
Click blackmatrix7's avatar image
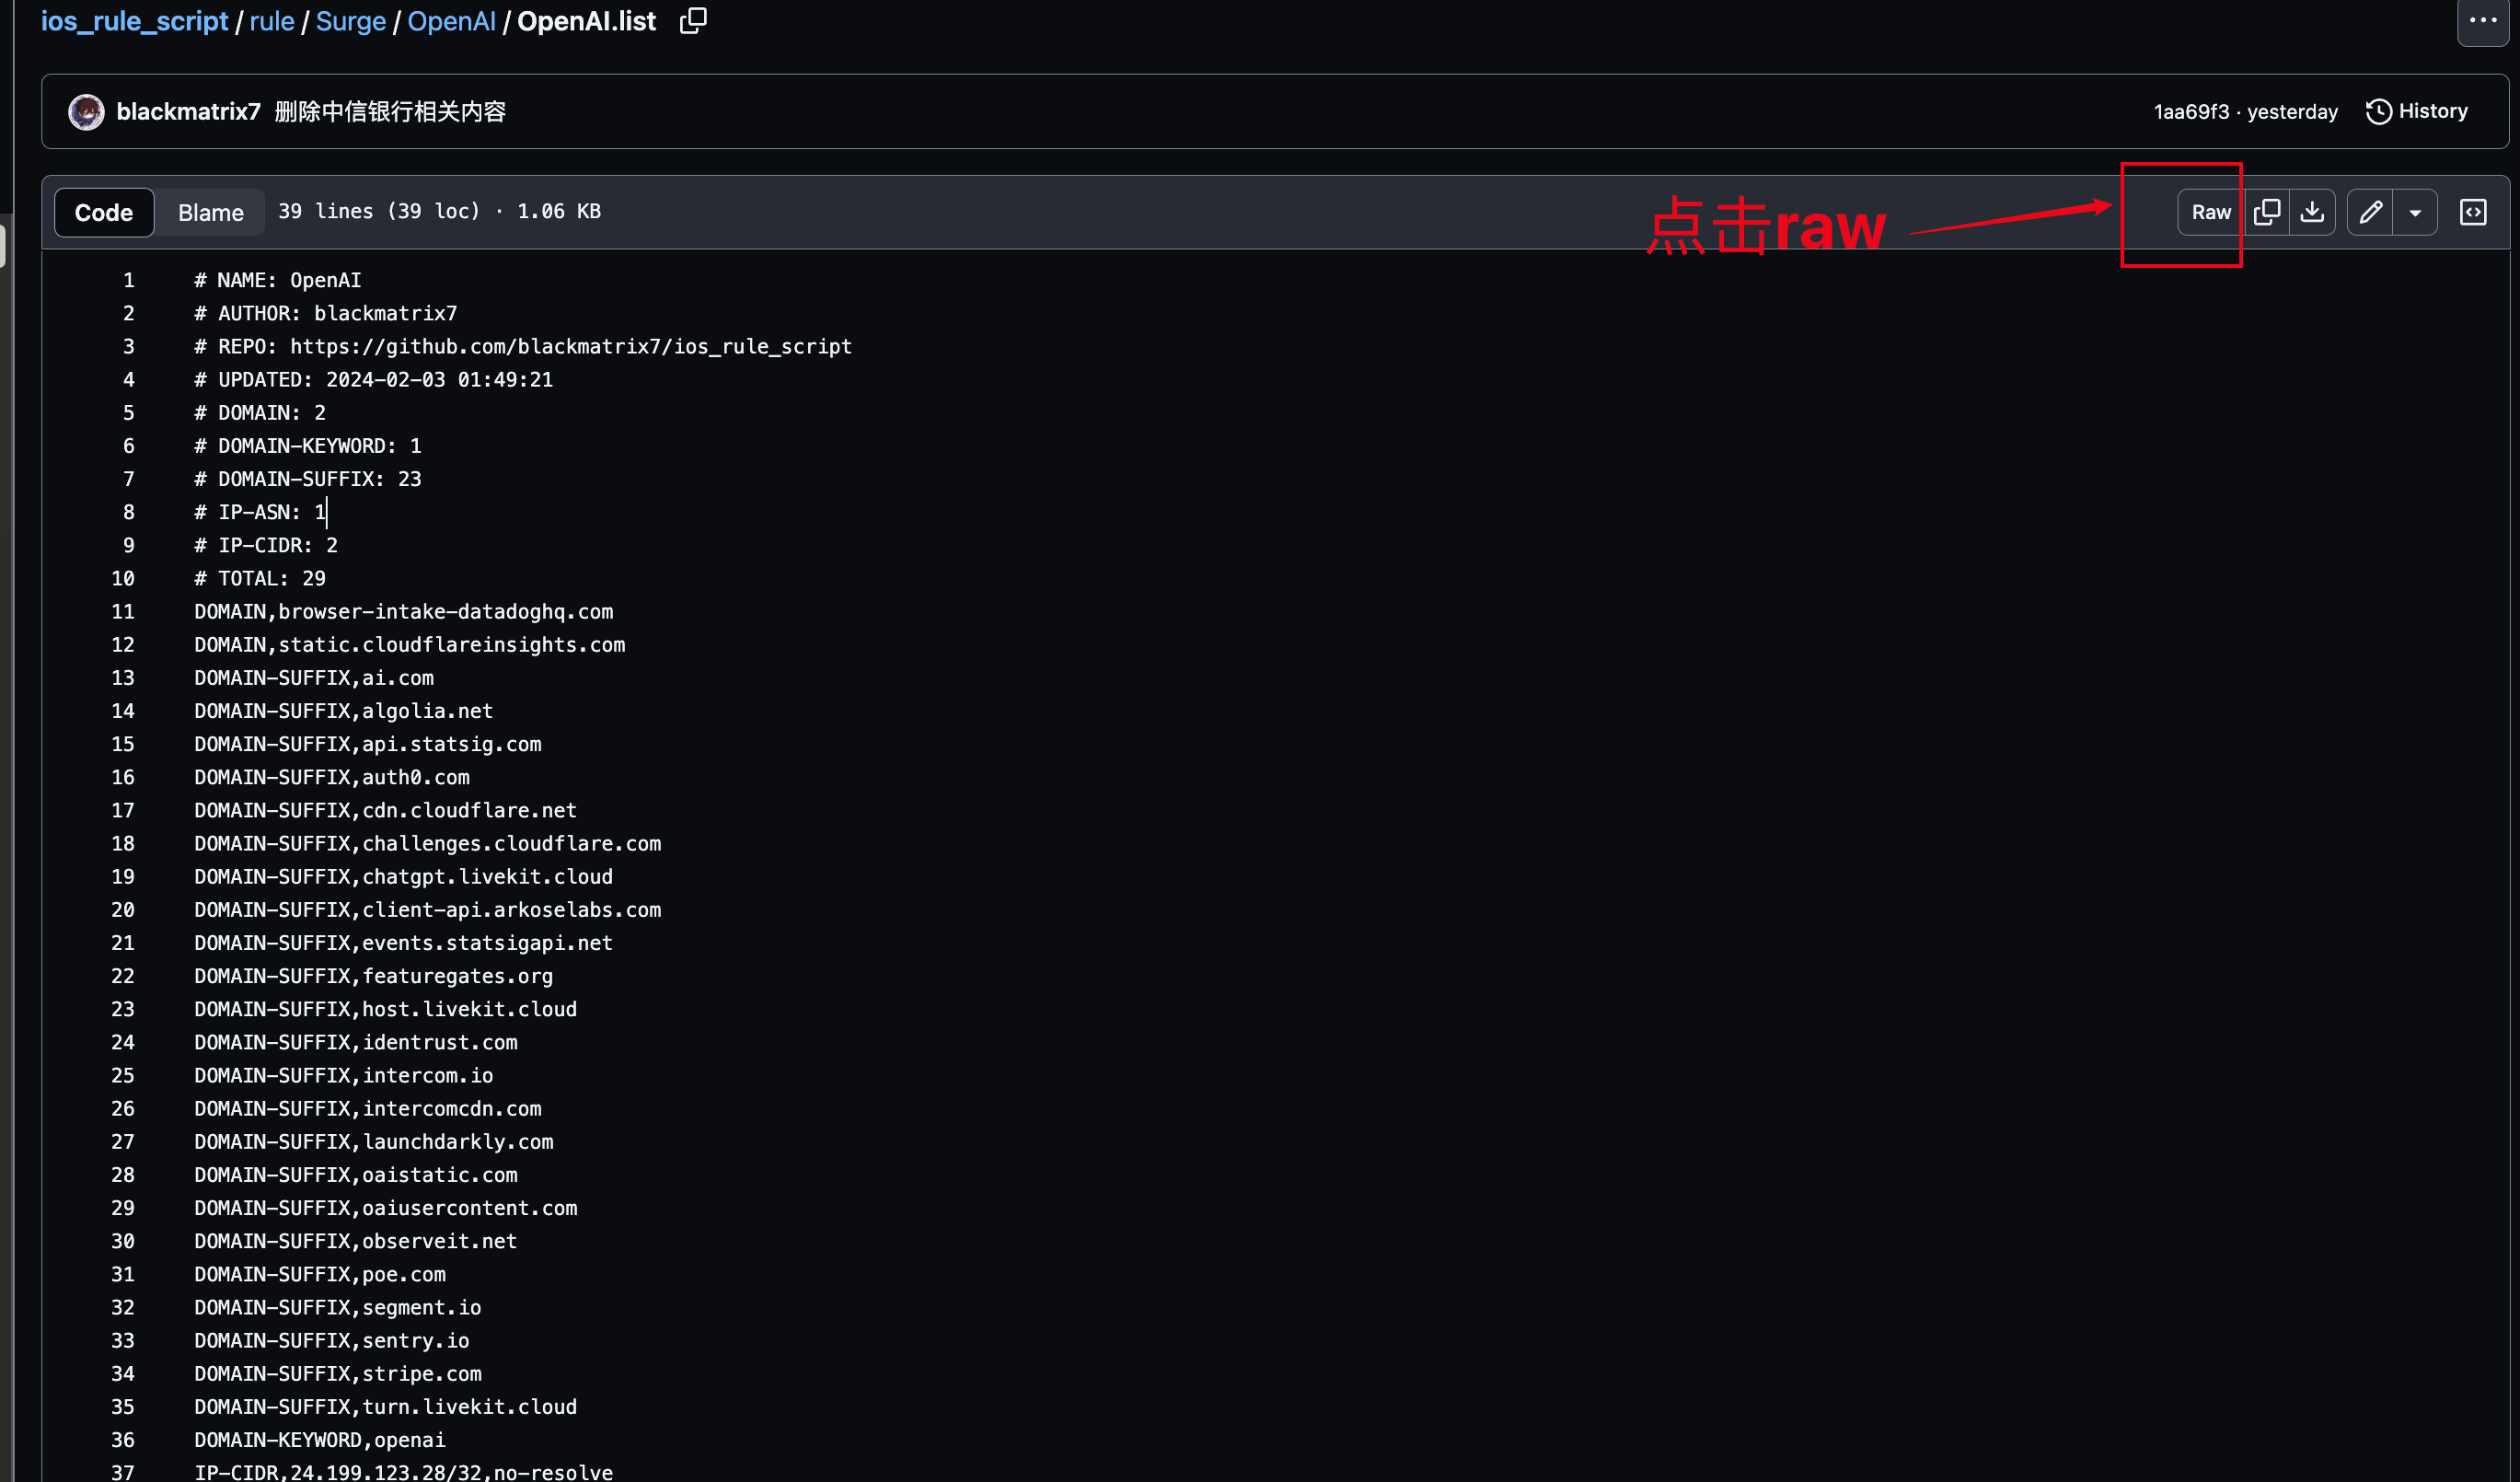coord(86,111)
